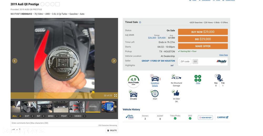Select the dashboard interior thumbnail
This screenshot has width=263, height=136.
[x=45, y=107]
